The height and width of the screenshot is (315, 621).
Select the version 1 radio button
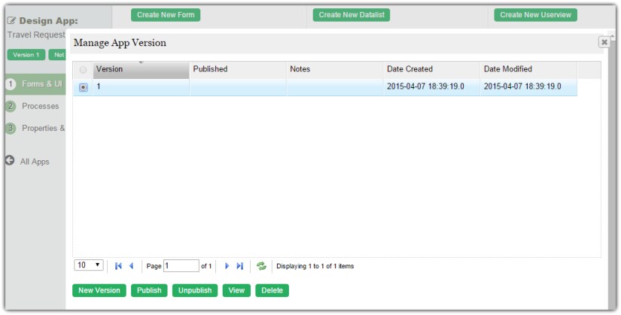[x=83, y=87]
